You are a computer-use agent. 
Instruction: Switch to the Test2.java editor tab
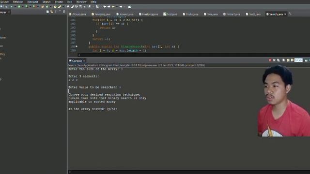[x=253, y=14]
